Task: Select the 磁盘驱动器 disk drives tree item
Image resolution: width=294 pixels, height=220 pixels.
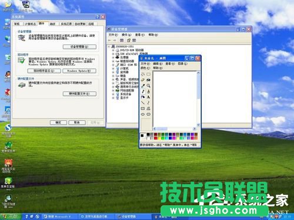Action: [127, 61]
